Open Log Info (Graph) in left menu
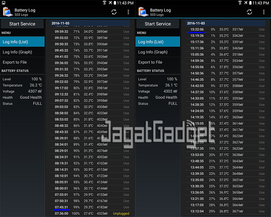This screenshot has height=217, width=271. [22, 52]
